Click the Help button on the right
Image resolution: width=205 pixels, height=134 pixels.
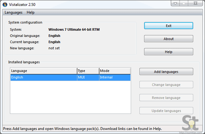tap(169, 52)
